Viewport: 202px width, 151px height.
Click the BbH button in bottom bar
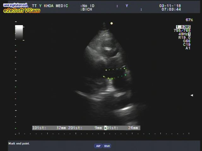click(x=107, y=146)
